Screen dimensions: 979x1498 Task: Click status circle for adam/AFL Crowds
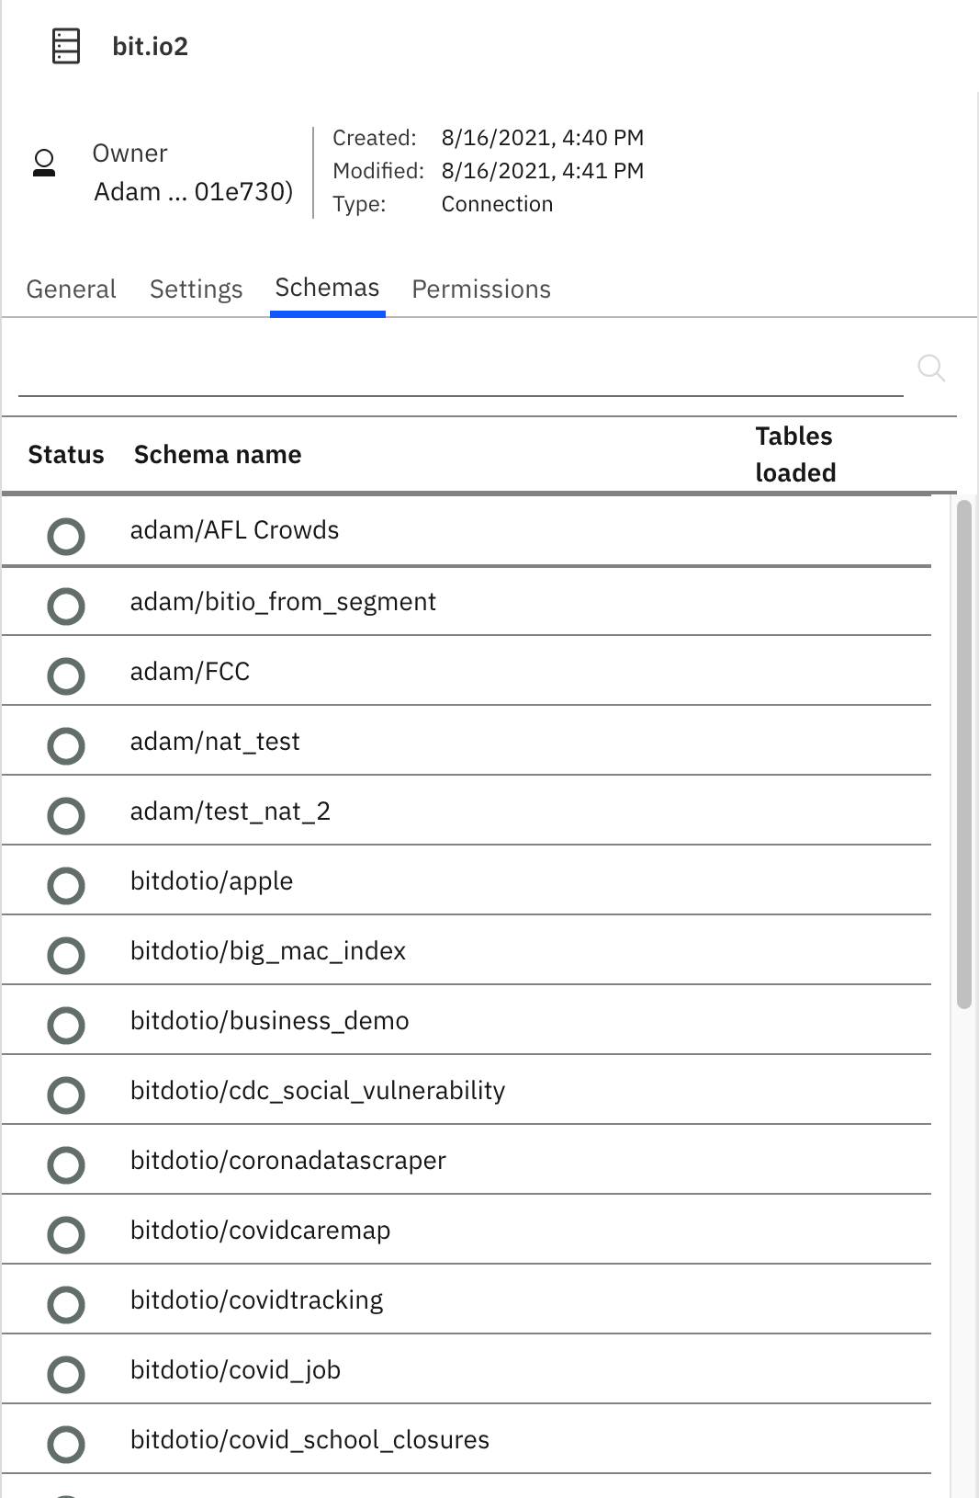point(66,537)
